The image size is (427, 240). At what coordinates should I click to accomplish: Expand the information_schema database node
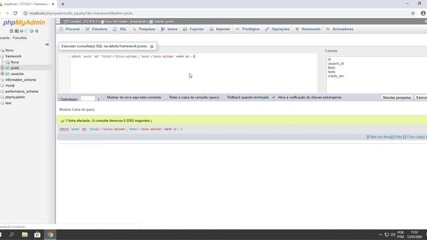pyautogui.click(x=2, y=80)
